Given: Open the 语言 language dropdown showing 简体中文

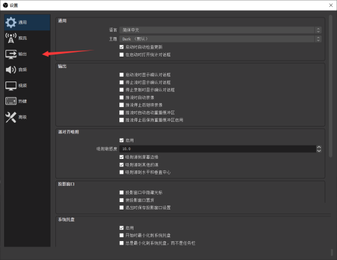Looking at the screenshot, I should pos(220,30).
